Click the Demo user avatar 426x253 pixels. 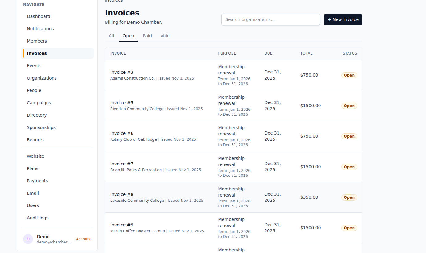tap(28, 239)
